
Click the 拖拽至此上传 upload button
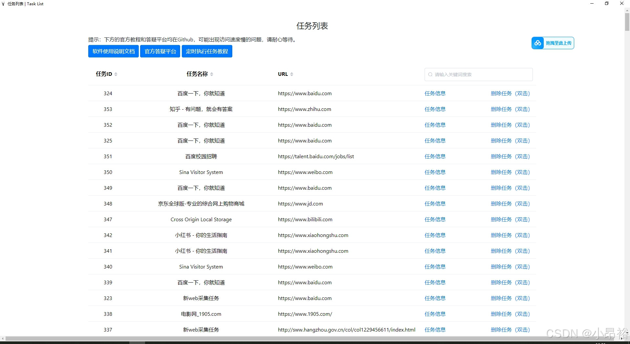coord(553,43)
